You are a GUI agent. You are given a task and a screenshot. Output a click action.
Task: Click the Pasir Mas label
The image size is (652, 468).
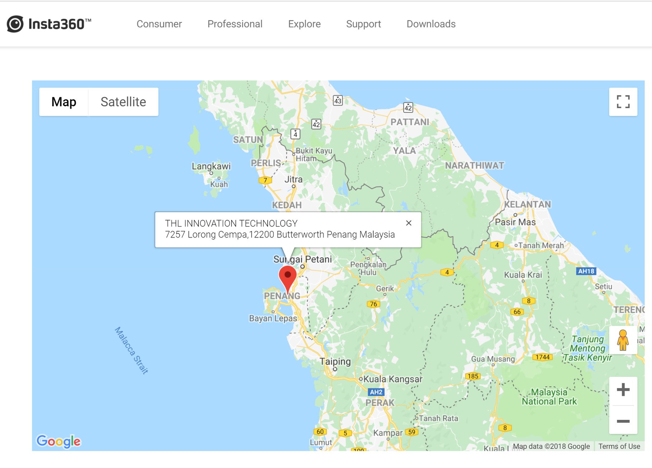pyautogui.click(x=515, y=222)
